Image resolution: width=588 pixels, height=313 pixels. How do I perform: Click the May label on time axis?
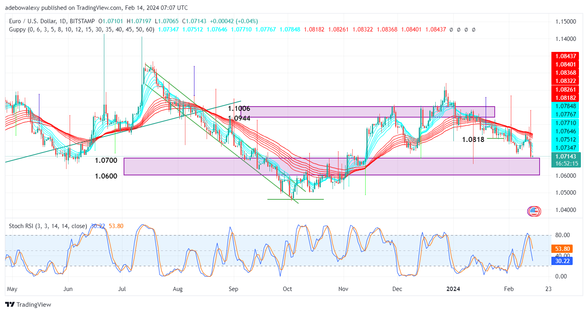(12, 289)
